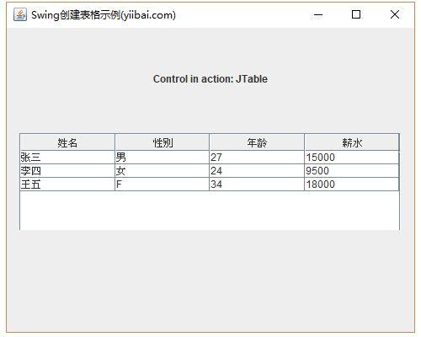The height and width of the screenshot is (337, 421).
Task: Select the age cell showing 24
Action: 257,171
